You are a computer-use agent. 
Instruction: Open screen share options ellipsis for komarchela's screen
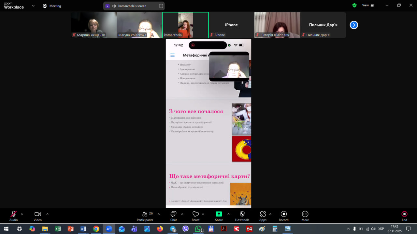coord(161,6)
